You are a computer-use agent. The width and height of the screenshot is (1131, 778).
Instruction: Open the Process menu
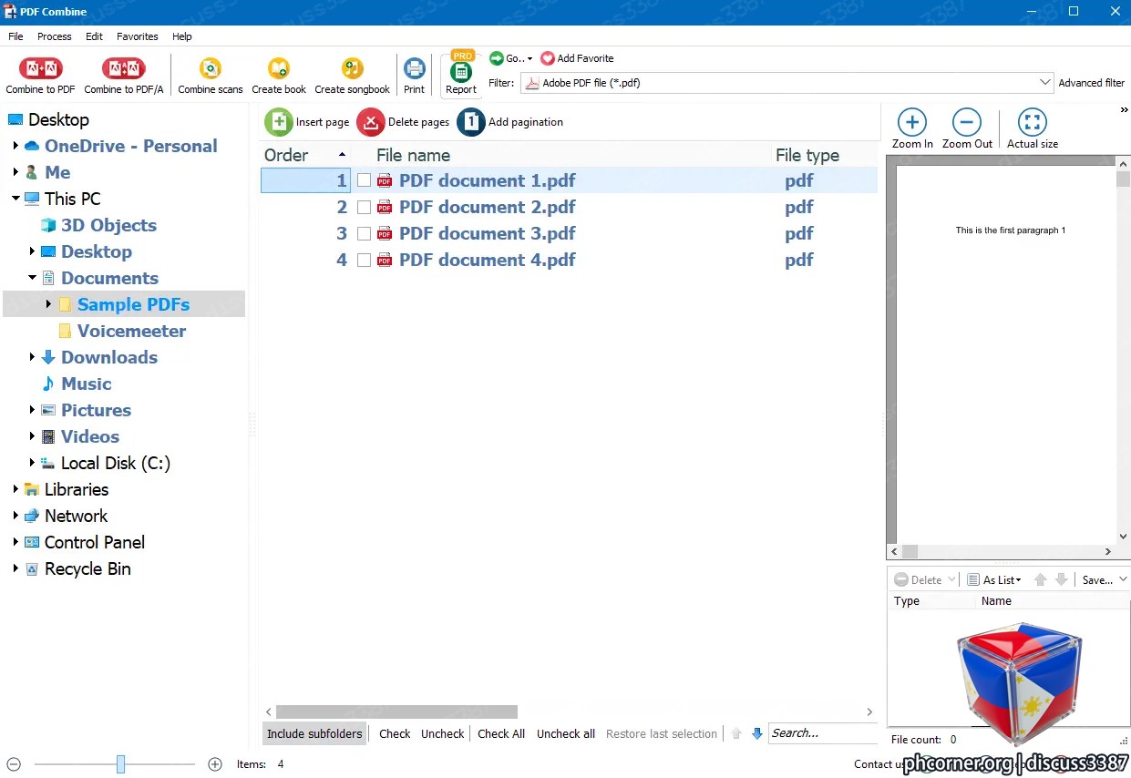(x=55, y=36)
